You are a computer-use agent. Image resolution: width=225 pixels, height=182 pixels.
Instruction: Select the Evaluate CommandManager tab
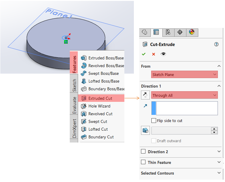(x=74, y=104)
